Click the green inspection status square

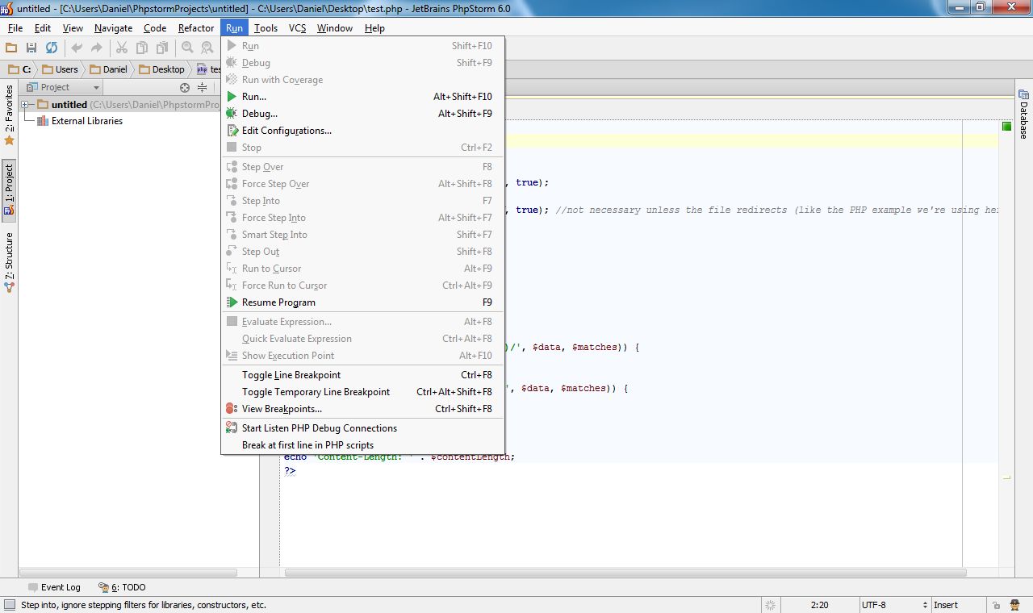(x=1006, y=127)
